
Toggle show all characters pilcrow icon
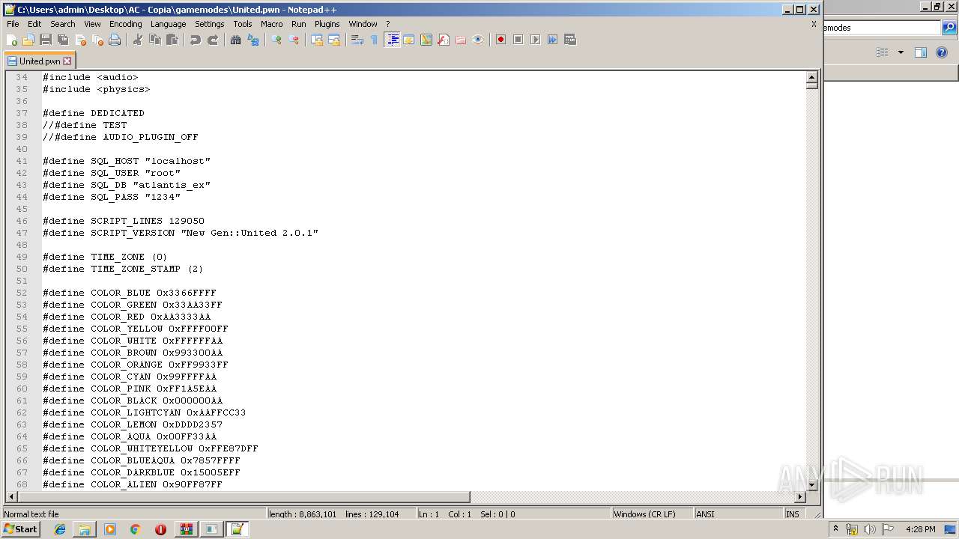point(375,40)
